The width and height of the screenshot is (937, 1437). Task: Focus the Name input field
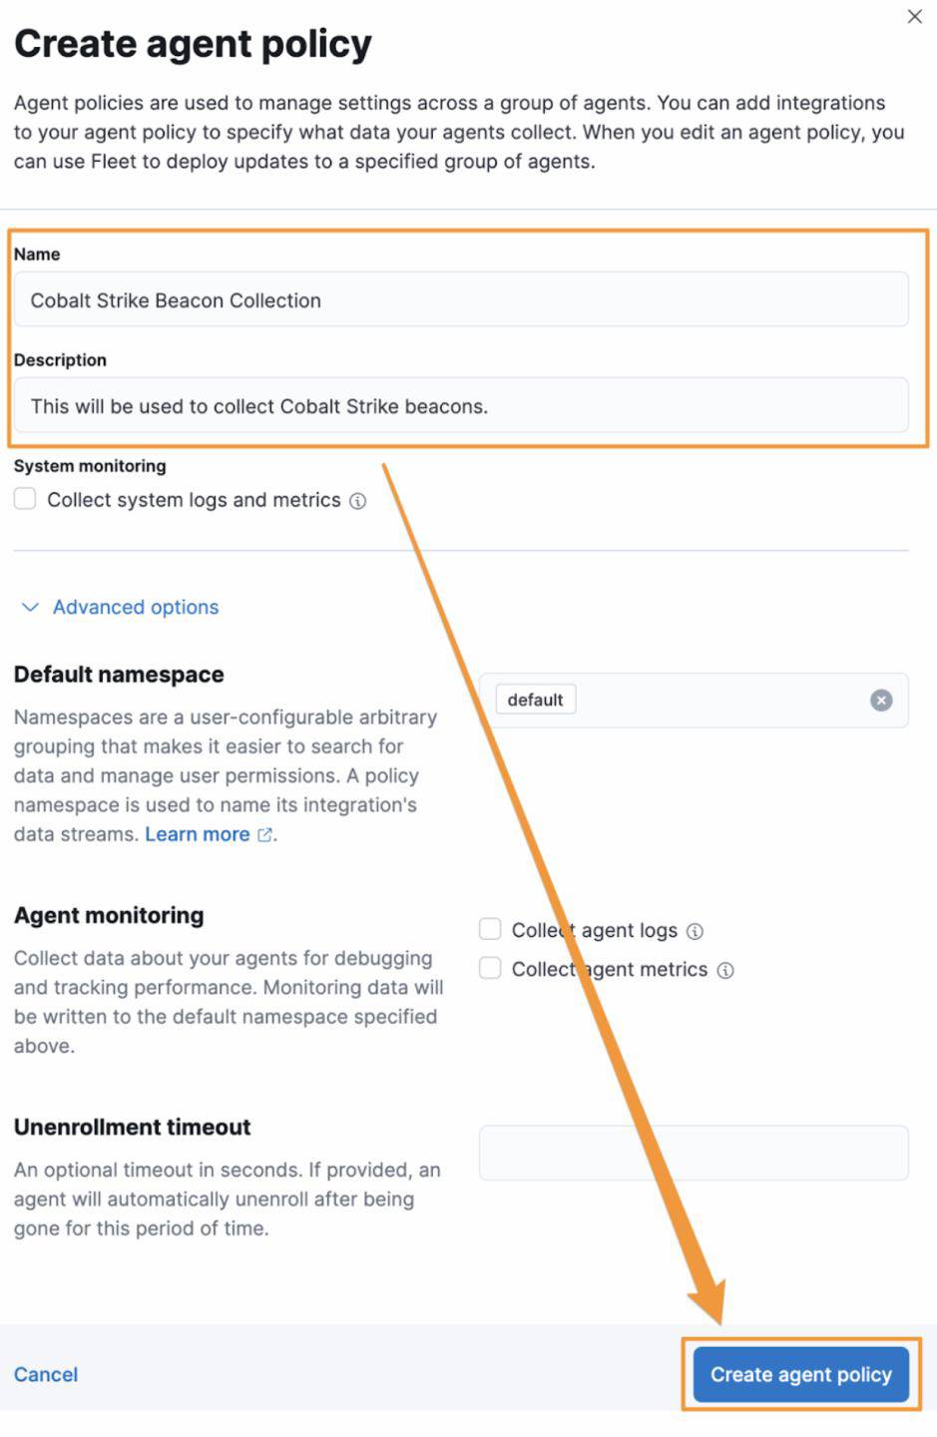(x=461, y=300)
